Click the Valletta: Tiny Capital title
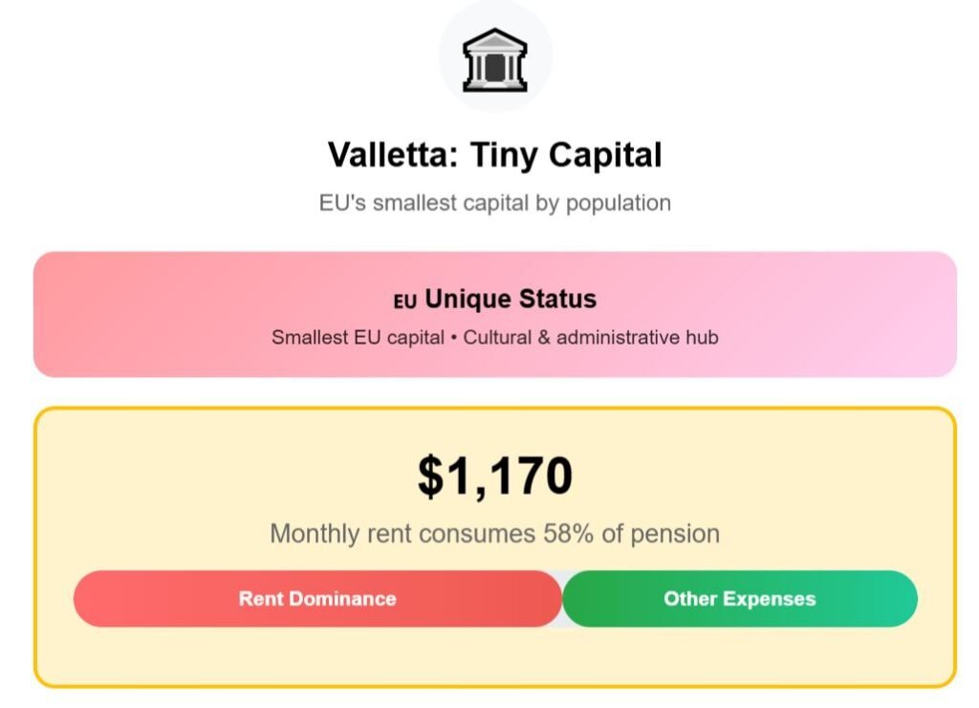 point(494,155)
